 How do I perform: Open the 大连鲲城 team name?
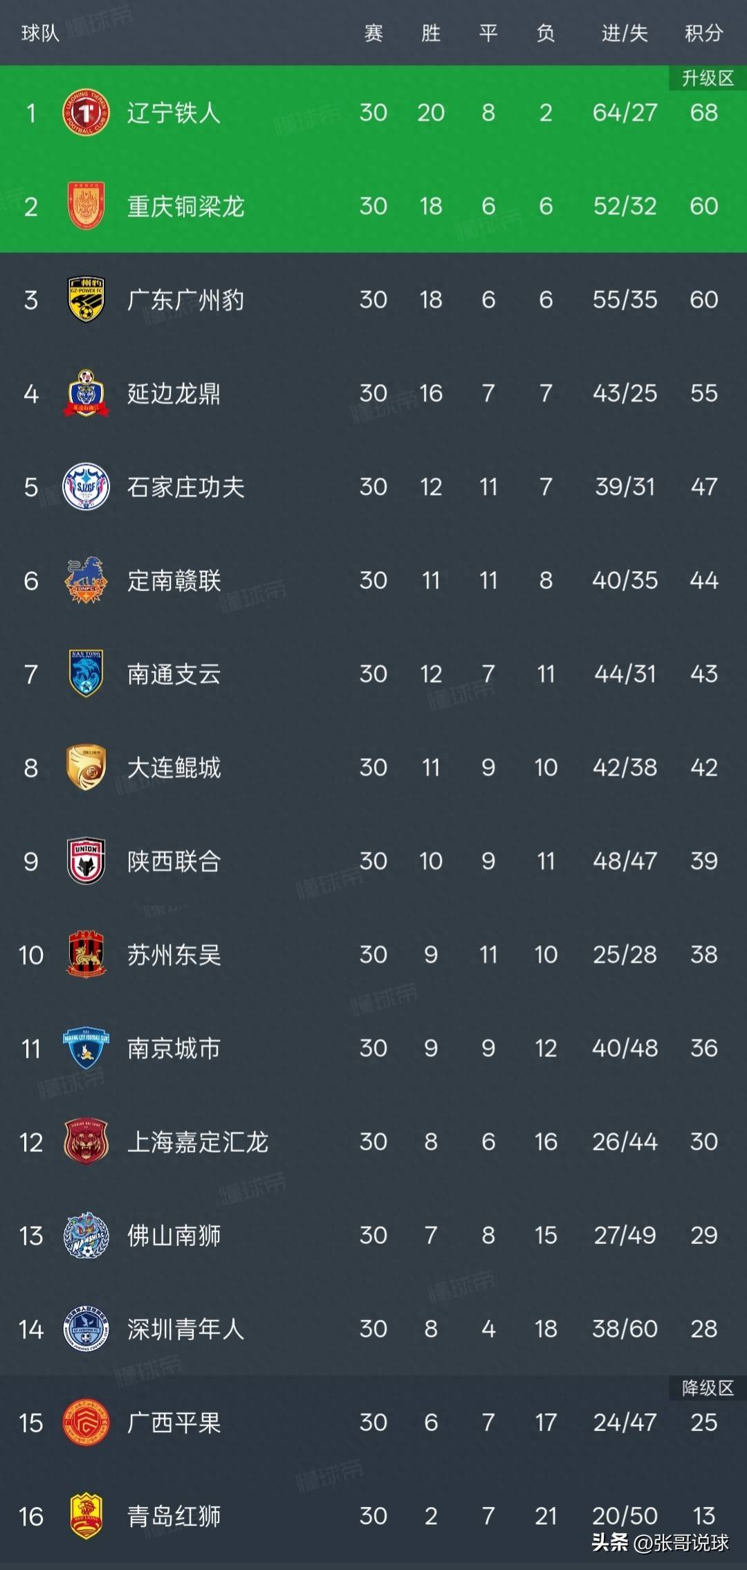coord(174,768)
